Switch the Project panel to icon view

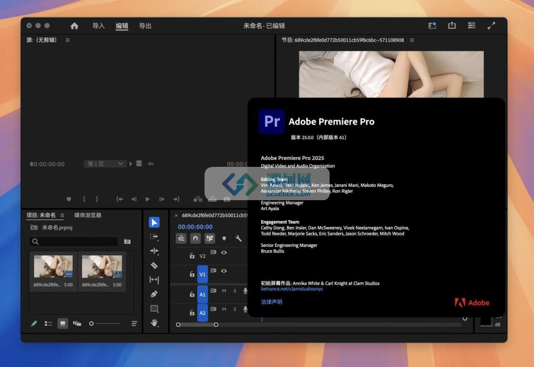point(63,323)
